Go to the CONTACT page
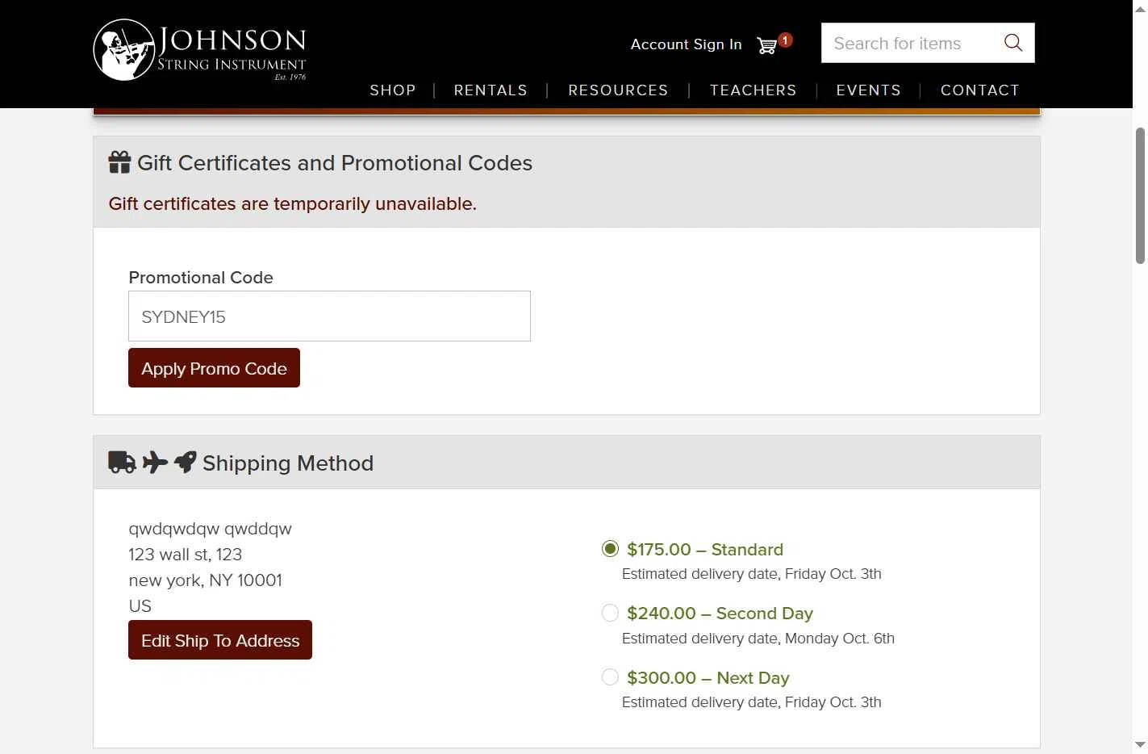 coord(979,90)
